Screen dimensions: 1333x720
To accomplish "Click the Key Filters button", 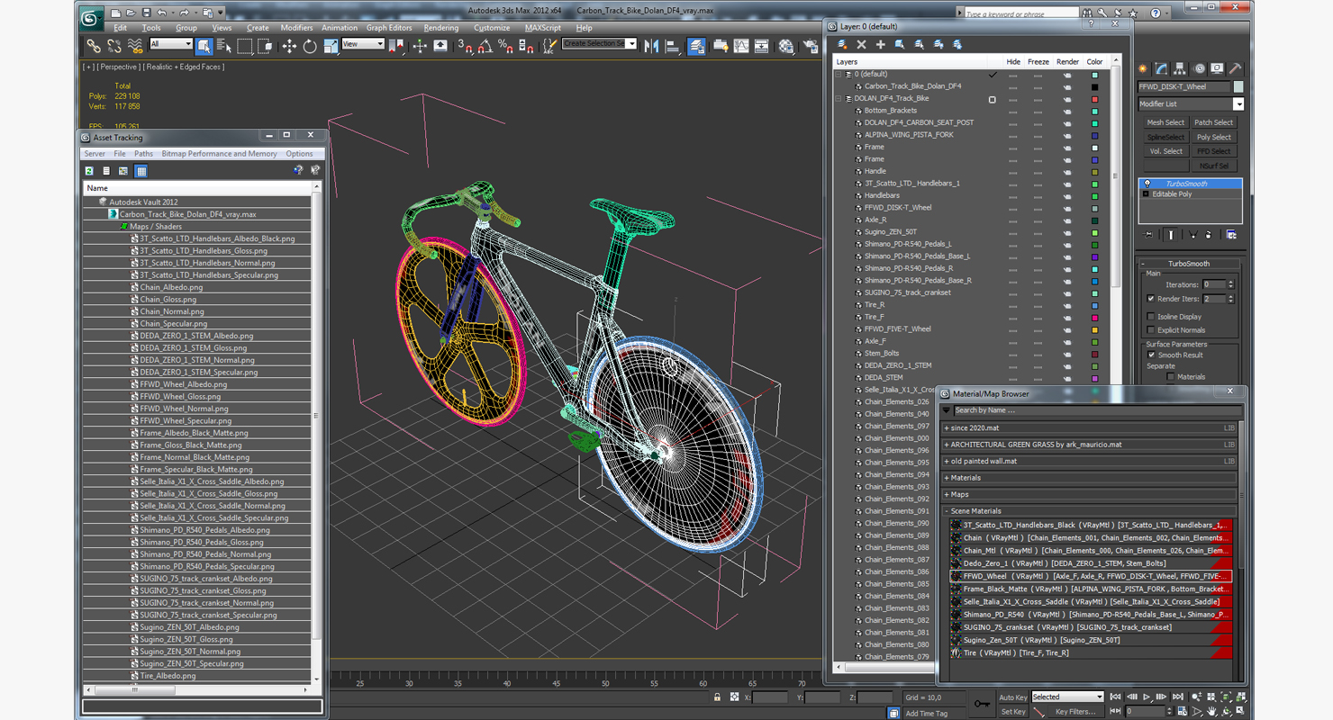I will 1075,712.
